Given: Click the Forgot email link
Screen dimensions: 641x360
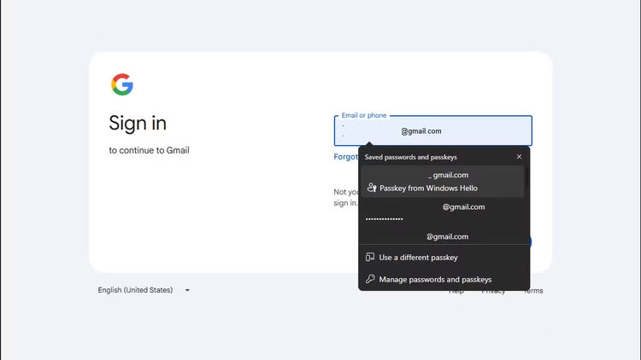Looking at the screenshot, I should [x=346, y=157].
